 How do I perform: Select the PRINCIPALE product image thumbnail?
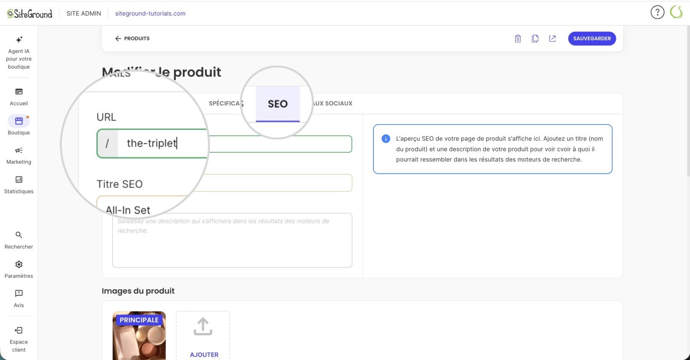(x=139, y=336)
